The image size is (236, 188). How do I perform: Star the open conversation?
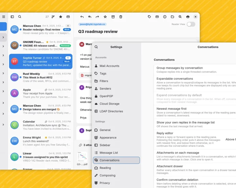coord(105,17)
